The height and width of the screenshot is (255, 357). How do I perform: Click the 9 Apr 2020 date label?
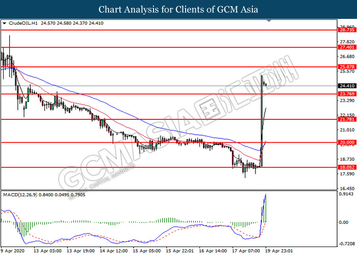tap(14, 251)
